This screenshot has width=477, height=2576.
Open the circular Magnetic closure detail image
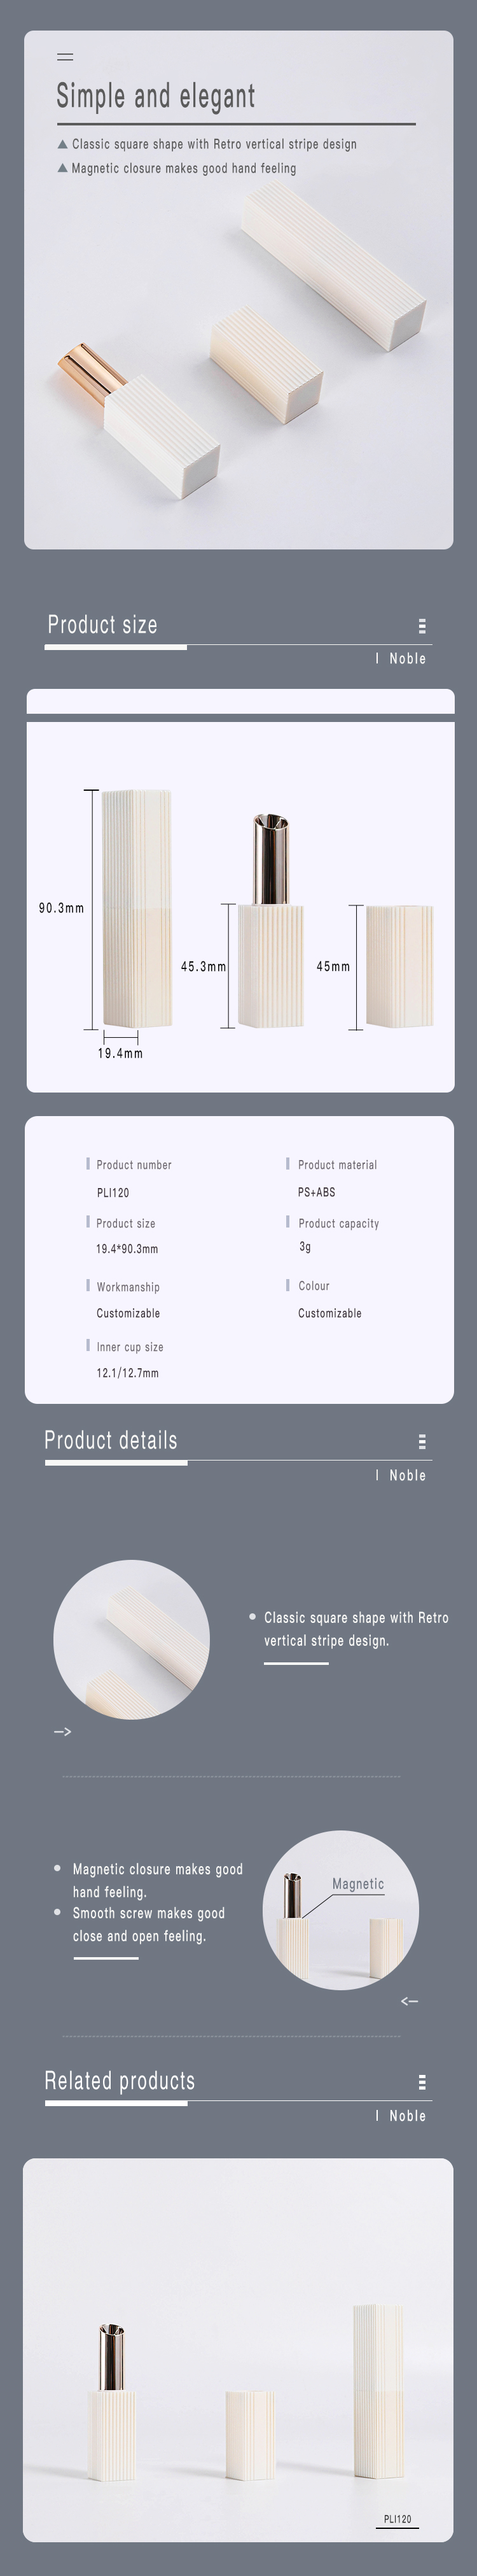point(340,1910)
